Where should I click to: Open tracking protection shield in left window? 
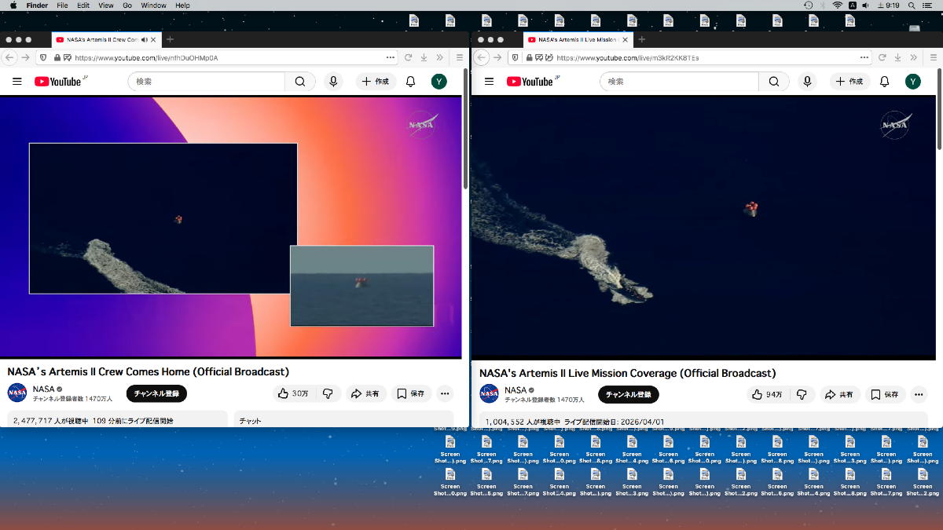42,57
